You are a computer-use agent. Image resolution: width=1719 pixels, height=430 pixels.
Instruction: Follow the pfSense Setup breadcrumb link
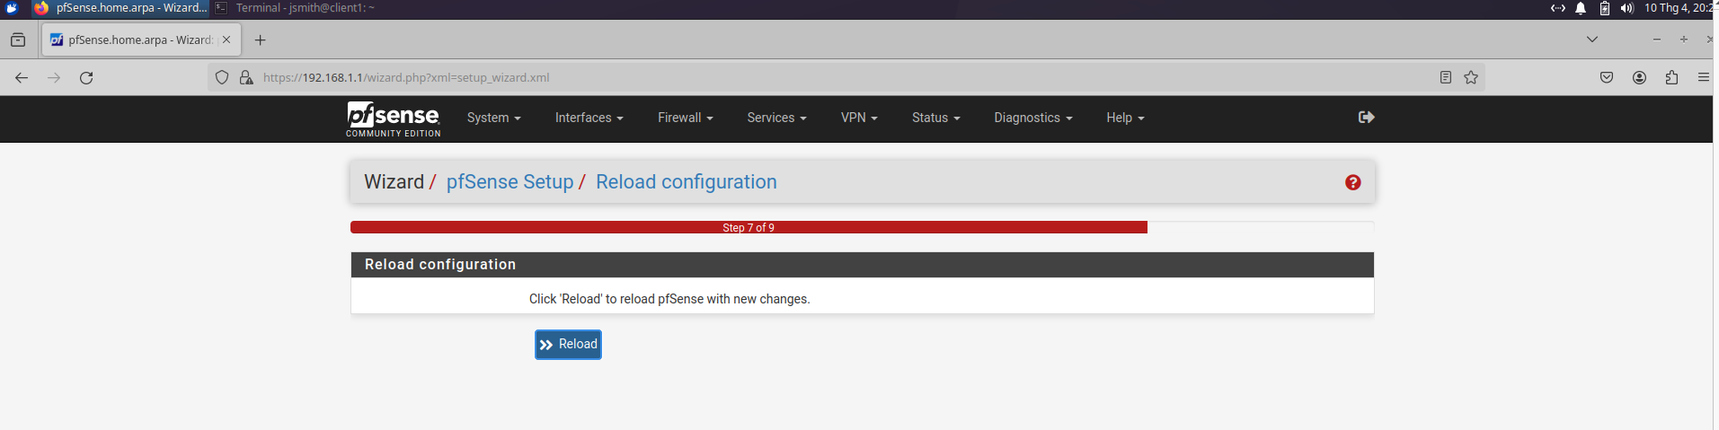509,182
